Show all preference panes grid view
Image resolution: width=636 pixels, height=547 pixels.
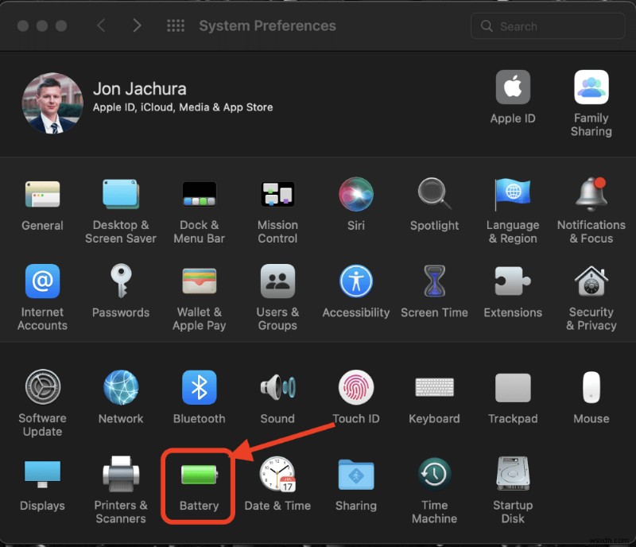(x=176, y=25)
